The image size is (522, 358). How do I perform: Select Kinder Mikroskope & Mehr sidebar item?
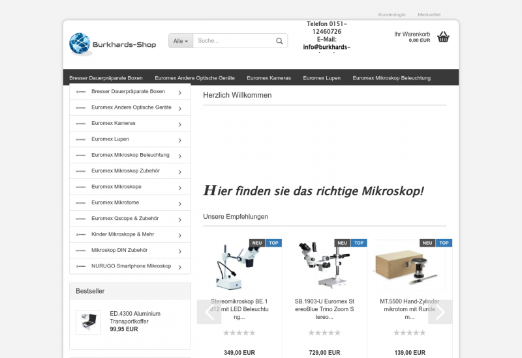click(x=123, y=234)
